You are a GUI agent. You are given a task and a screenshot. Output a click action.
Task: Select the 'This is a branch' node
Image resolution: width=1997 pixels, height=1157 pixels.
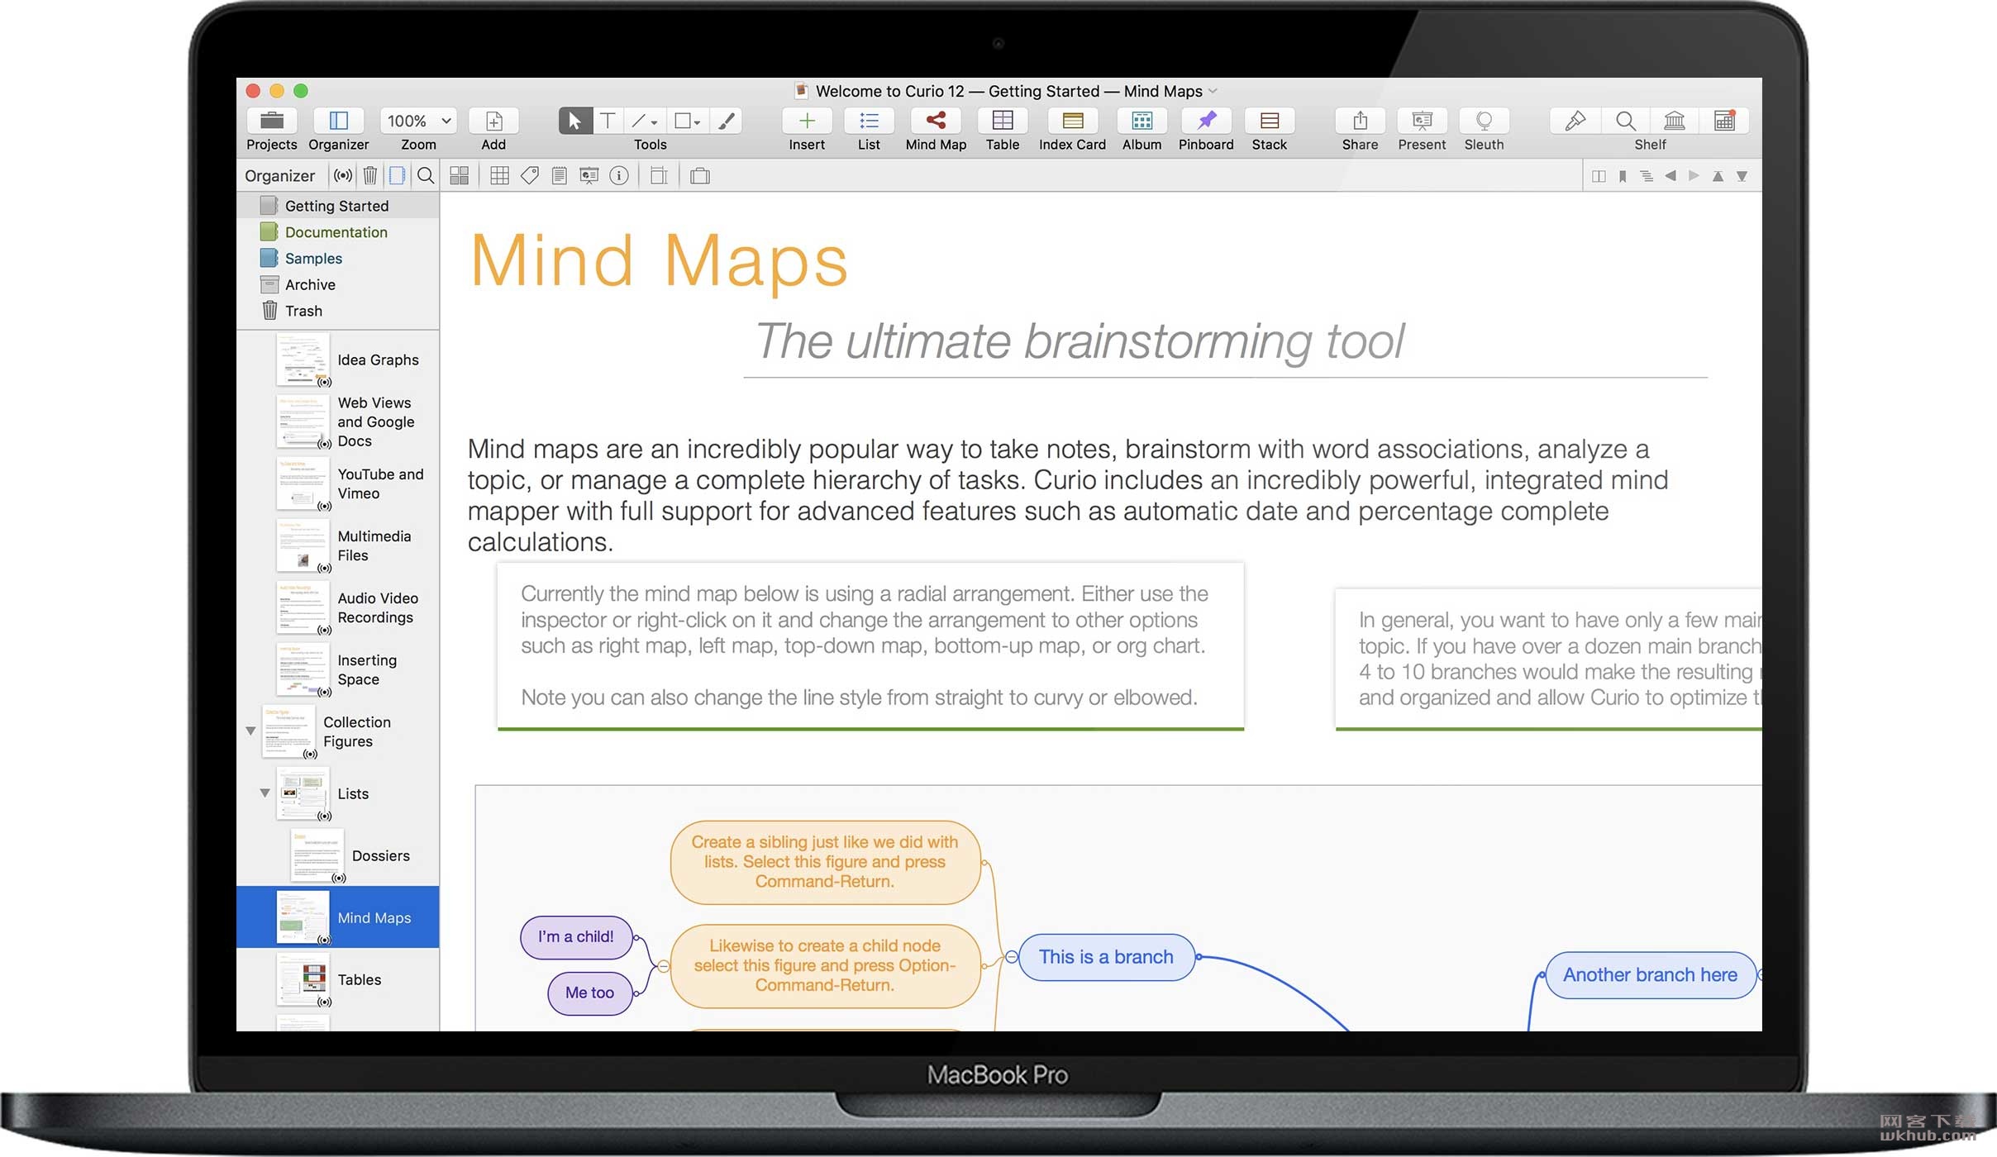tap(1106, 957)
